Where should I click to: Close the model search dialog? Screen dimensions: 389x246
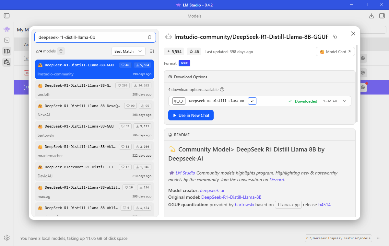353,33
